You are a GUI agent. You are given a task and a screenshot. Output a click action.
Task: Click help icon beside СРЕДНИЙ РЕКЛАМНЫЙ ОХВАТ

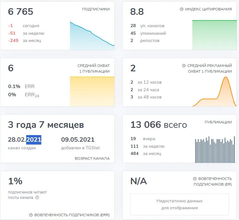point(184,66)
